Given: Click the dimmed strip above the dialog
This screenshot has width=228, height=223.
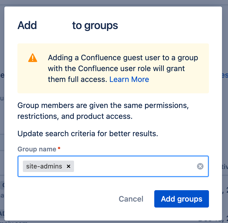Looking at the screenshot, I should coord(114,3).
